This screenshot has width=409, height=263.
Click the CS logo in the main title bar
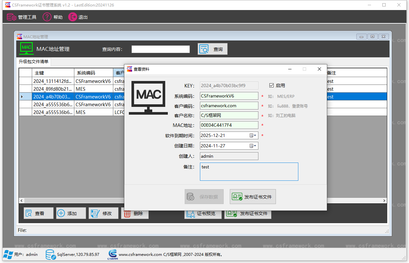7,5
